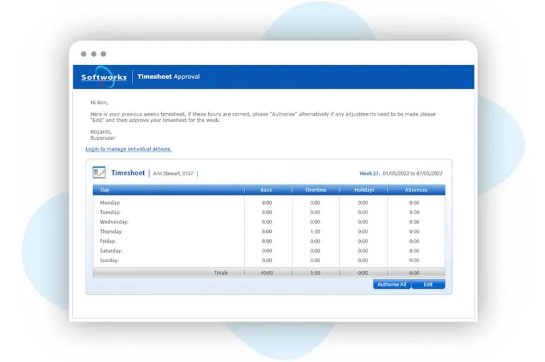Select the Saturday row label
Image resolution: width=545 pixels, height=362 pixels.
[x=111, y=250]
